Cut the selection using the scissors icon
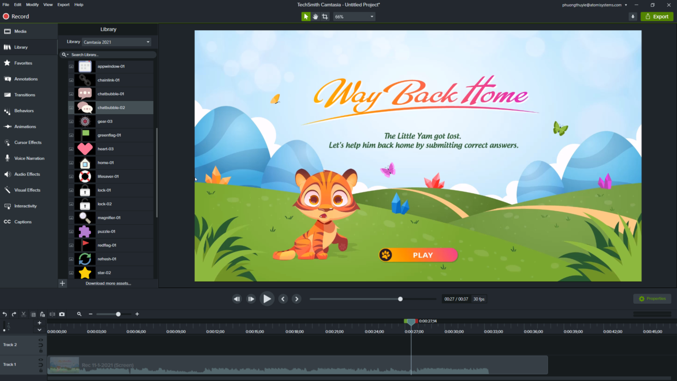 [x=23, y=314]
